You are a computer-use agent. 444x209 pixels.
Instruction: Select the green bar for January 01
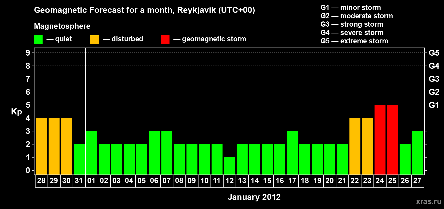92,153
